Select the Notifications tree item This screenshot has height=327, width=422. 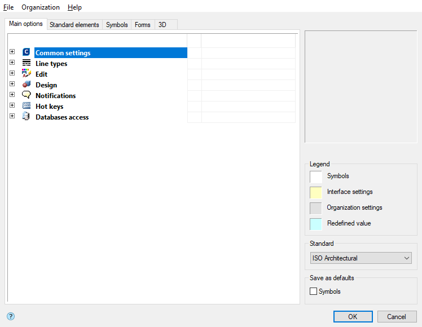pyautogui.click(x=55, y=96)
